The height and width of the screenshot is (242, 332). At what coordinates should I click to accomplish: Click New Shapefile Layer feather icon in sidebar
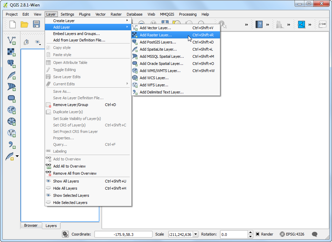10,156
